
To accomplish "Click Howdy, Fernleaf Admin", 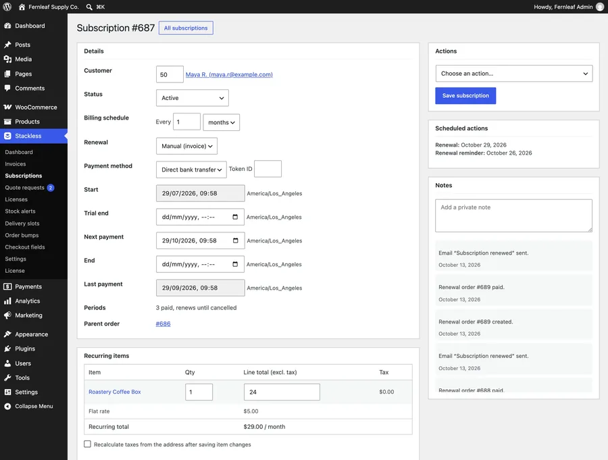I will (x=563, y=7).
